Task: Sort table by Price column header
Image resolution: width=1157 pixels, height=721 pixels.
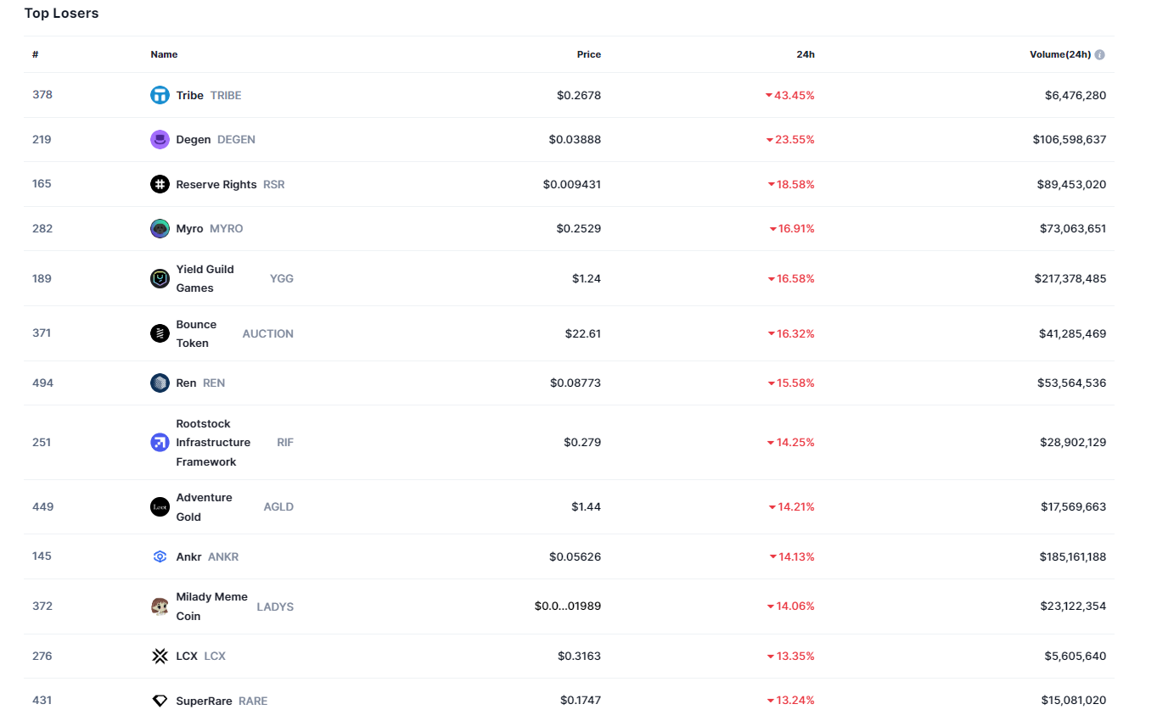Action: click(x=588, y=54)
